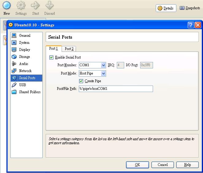Open Network settings label

tap(25, 71)
